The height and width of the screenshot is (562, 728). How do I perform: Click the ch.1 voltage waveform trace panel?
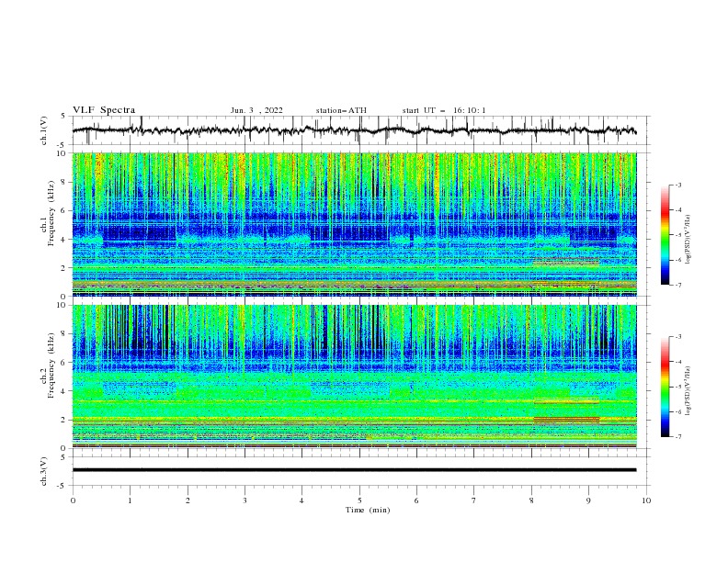pyautogui.click(x=360, y=130)
